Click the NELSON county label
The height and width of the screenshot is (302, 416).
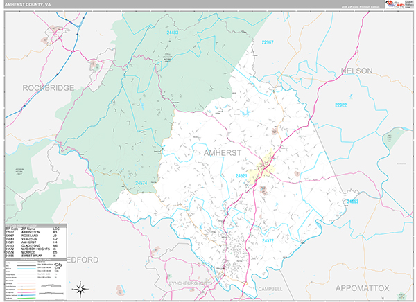[x=356, y=71]
